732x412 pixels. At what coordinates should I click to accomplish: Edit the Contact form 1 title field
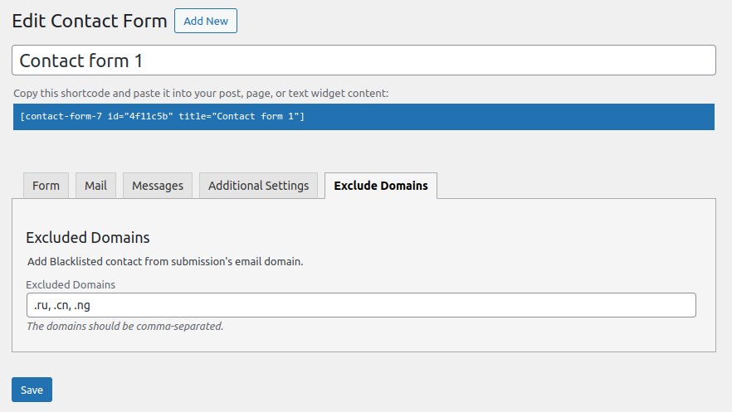(x=364, y=61)
